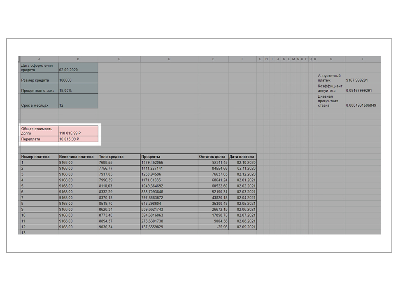Click the 'Аннуитетный платеж' label cell

pyautogui.click(x=331, y=78)
